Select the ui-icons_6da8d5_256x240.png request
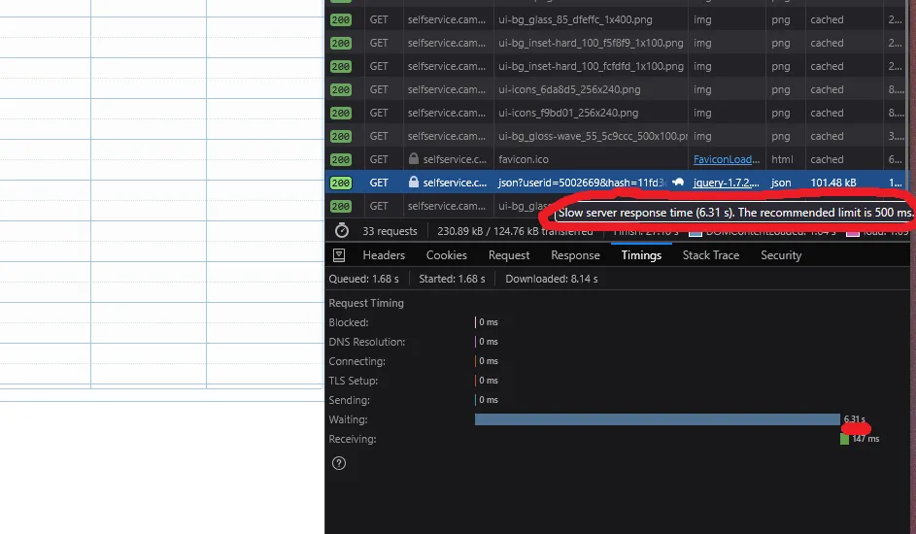The width and height of the screenshot is (916, 534). coord(569,89)
